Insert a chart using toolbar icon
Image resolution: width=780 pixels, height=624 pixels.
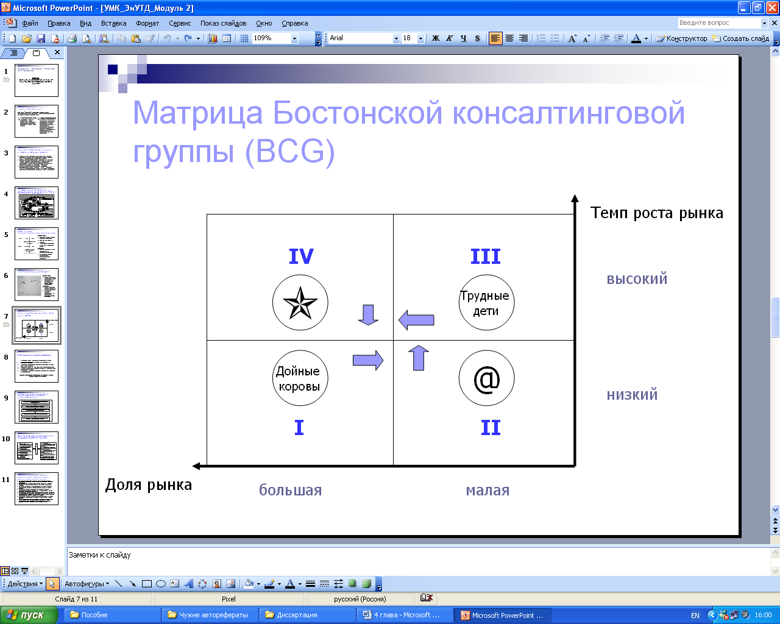coord(213,38)
